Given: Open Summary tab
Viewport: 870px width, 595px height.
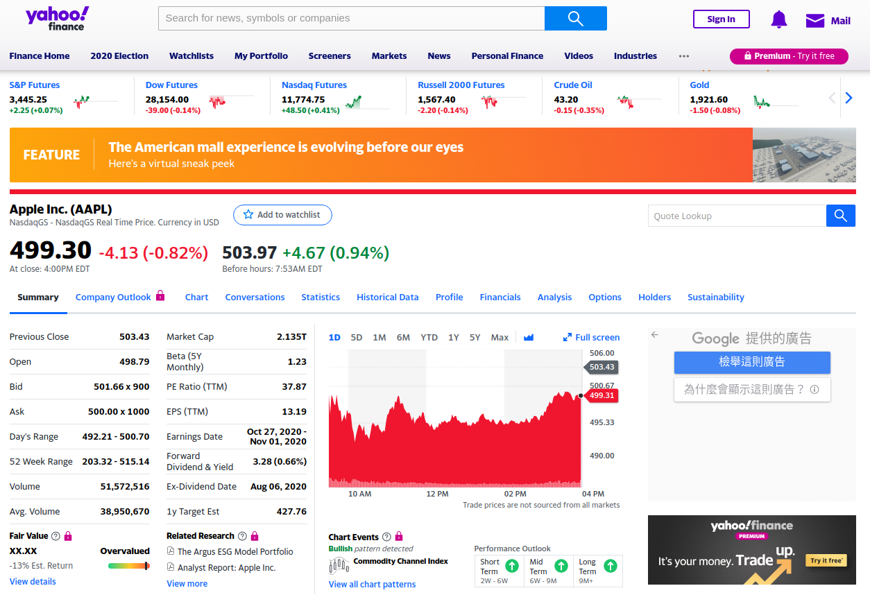Looking at the screenshot, I should point(38,297).
